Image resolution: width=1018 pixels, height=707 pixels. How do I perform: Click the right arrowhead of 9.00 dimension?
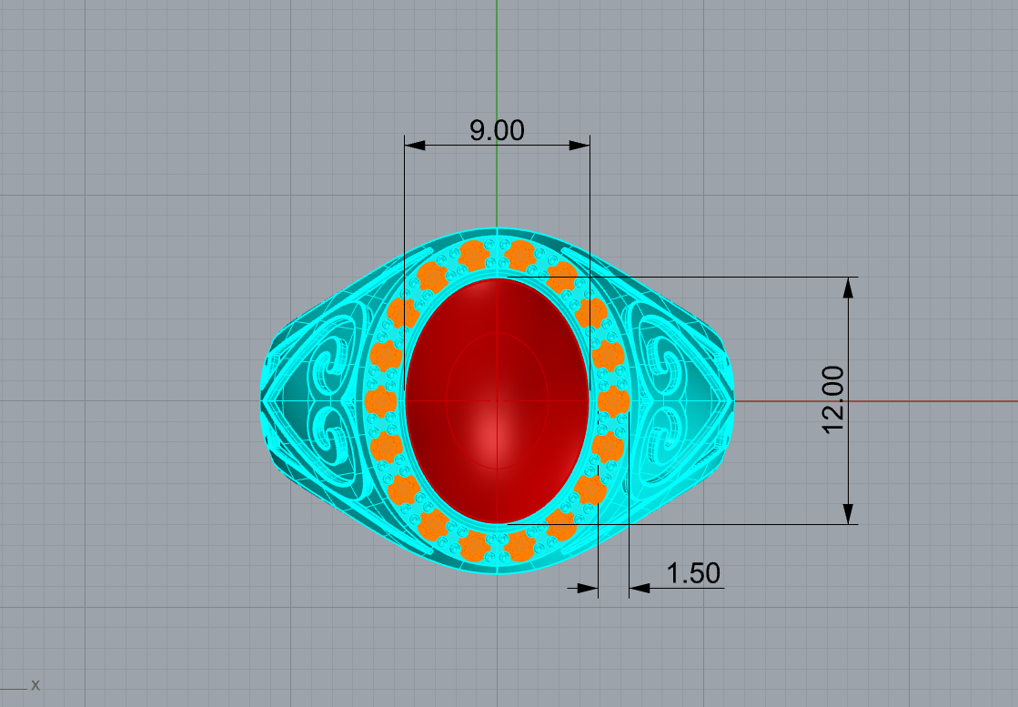pyautogui.click(x=580, y=145)
